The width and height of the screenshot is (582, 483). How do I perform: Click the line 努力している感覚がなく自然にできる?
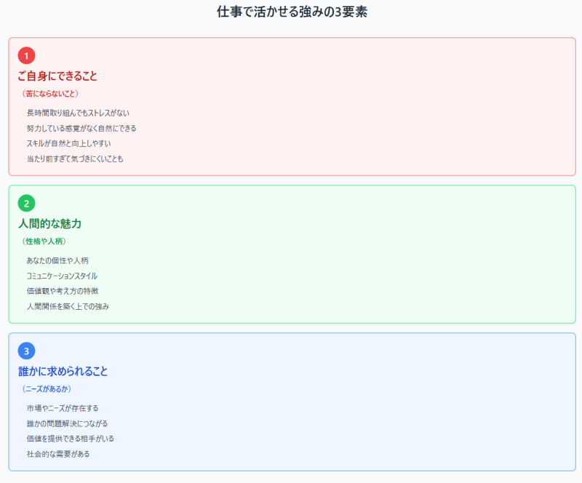pyautogui.click(x=81, y=128)
